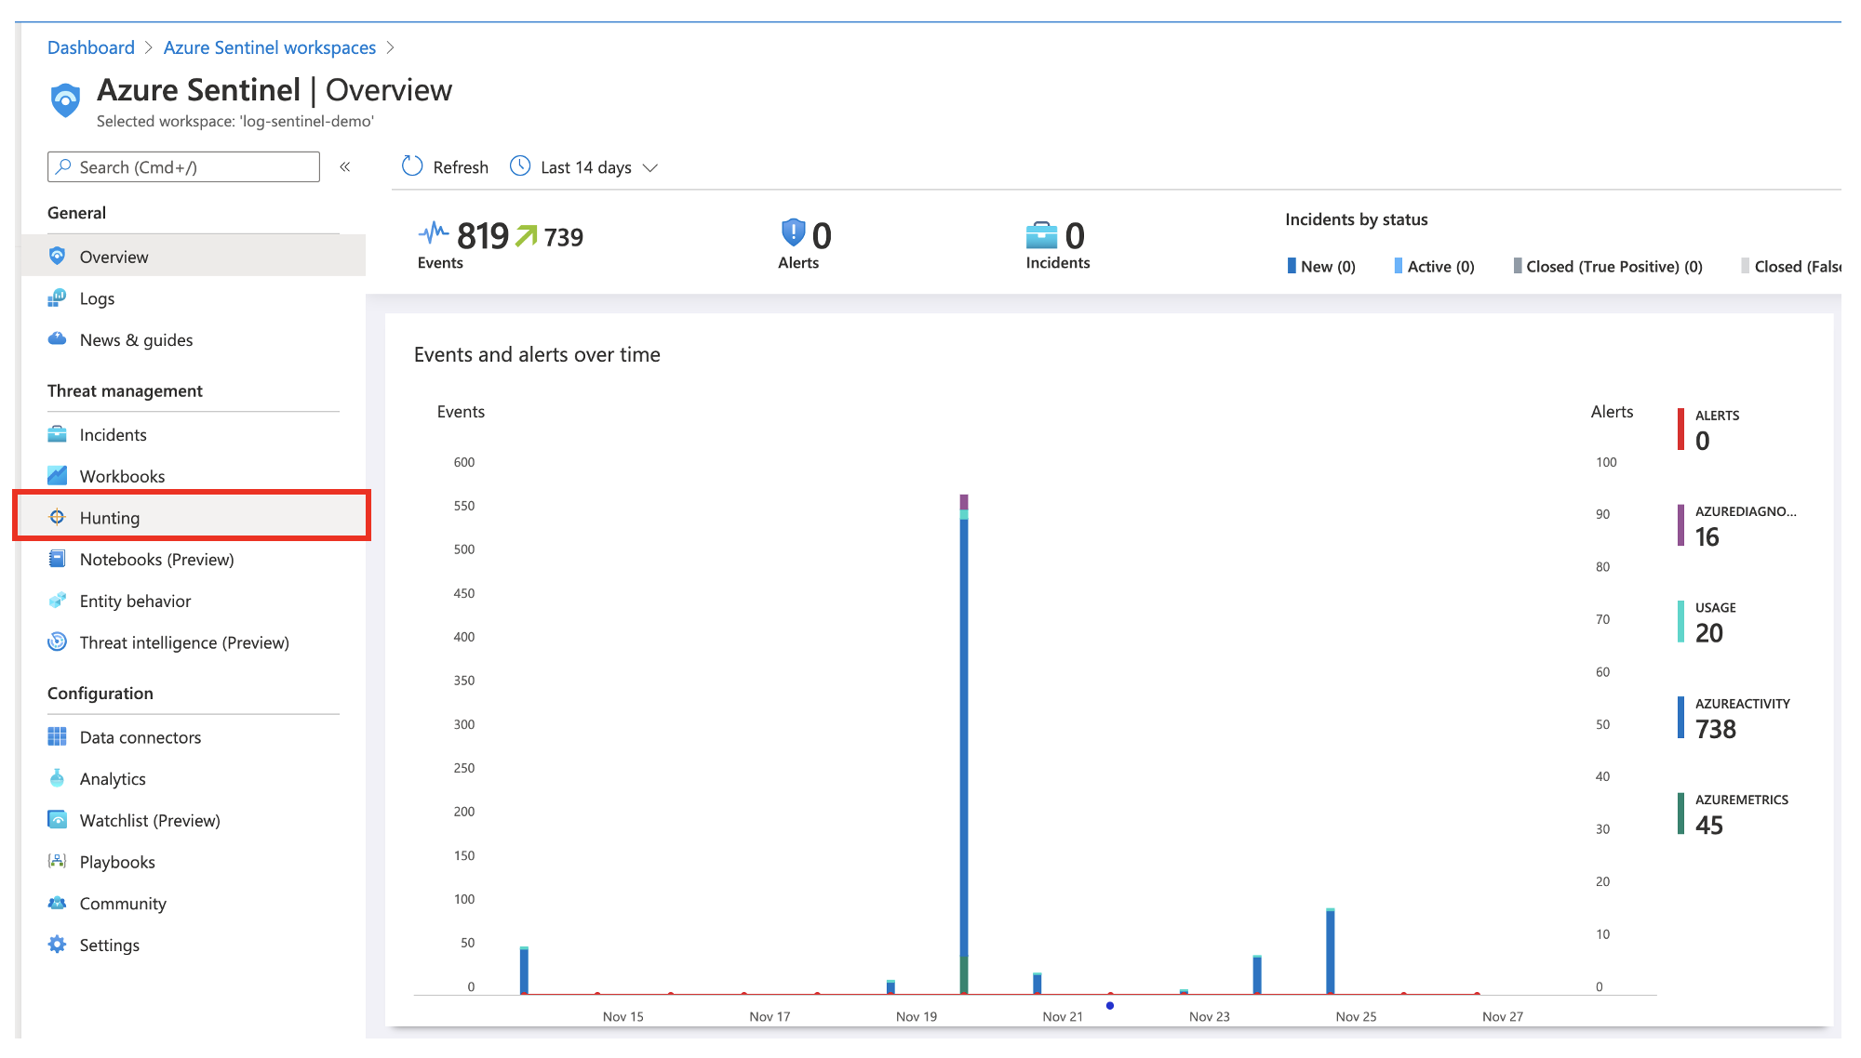Click the New (0) incident status legend
The width and height of the screenshot is (1861, 1058).
(x=1321, y=266)
